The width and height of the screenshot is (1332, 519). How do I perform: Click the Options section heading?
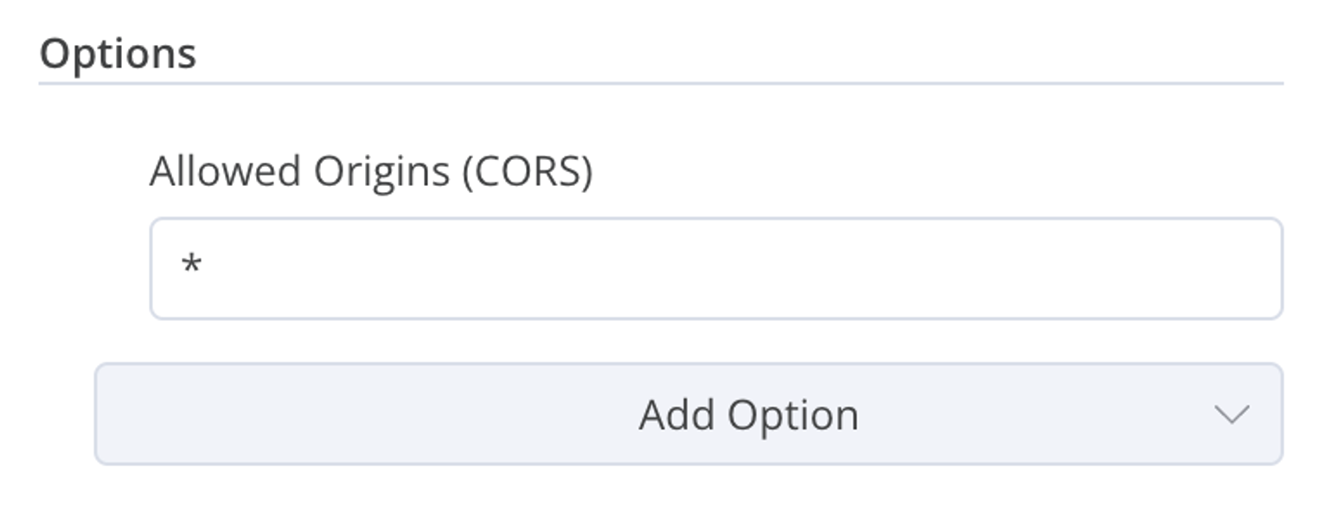click(x=118, y=54)
